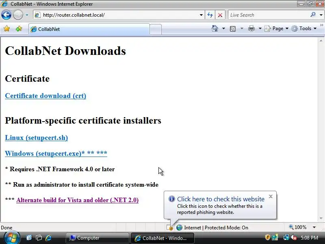Click the 'Certificate' section heading
The height and width of the screenshot is (244, 325).
coord(27,78)
